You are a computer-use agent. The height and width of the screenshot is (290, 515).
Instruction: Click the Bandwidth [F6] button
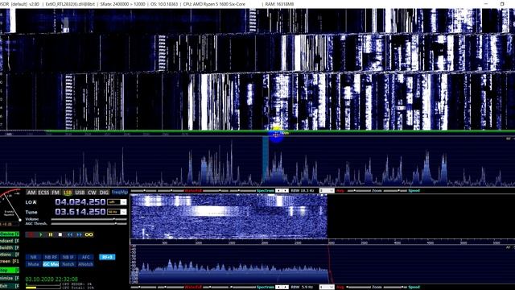coord(10,247)
